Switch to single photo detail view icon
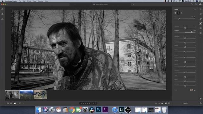 pyautogui.click(x=15, y=103)
